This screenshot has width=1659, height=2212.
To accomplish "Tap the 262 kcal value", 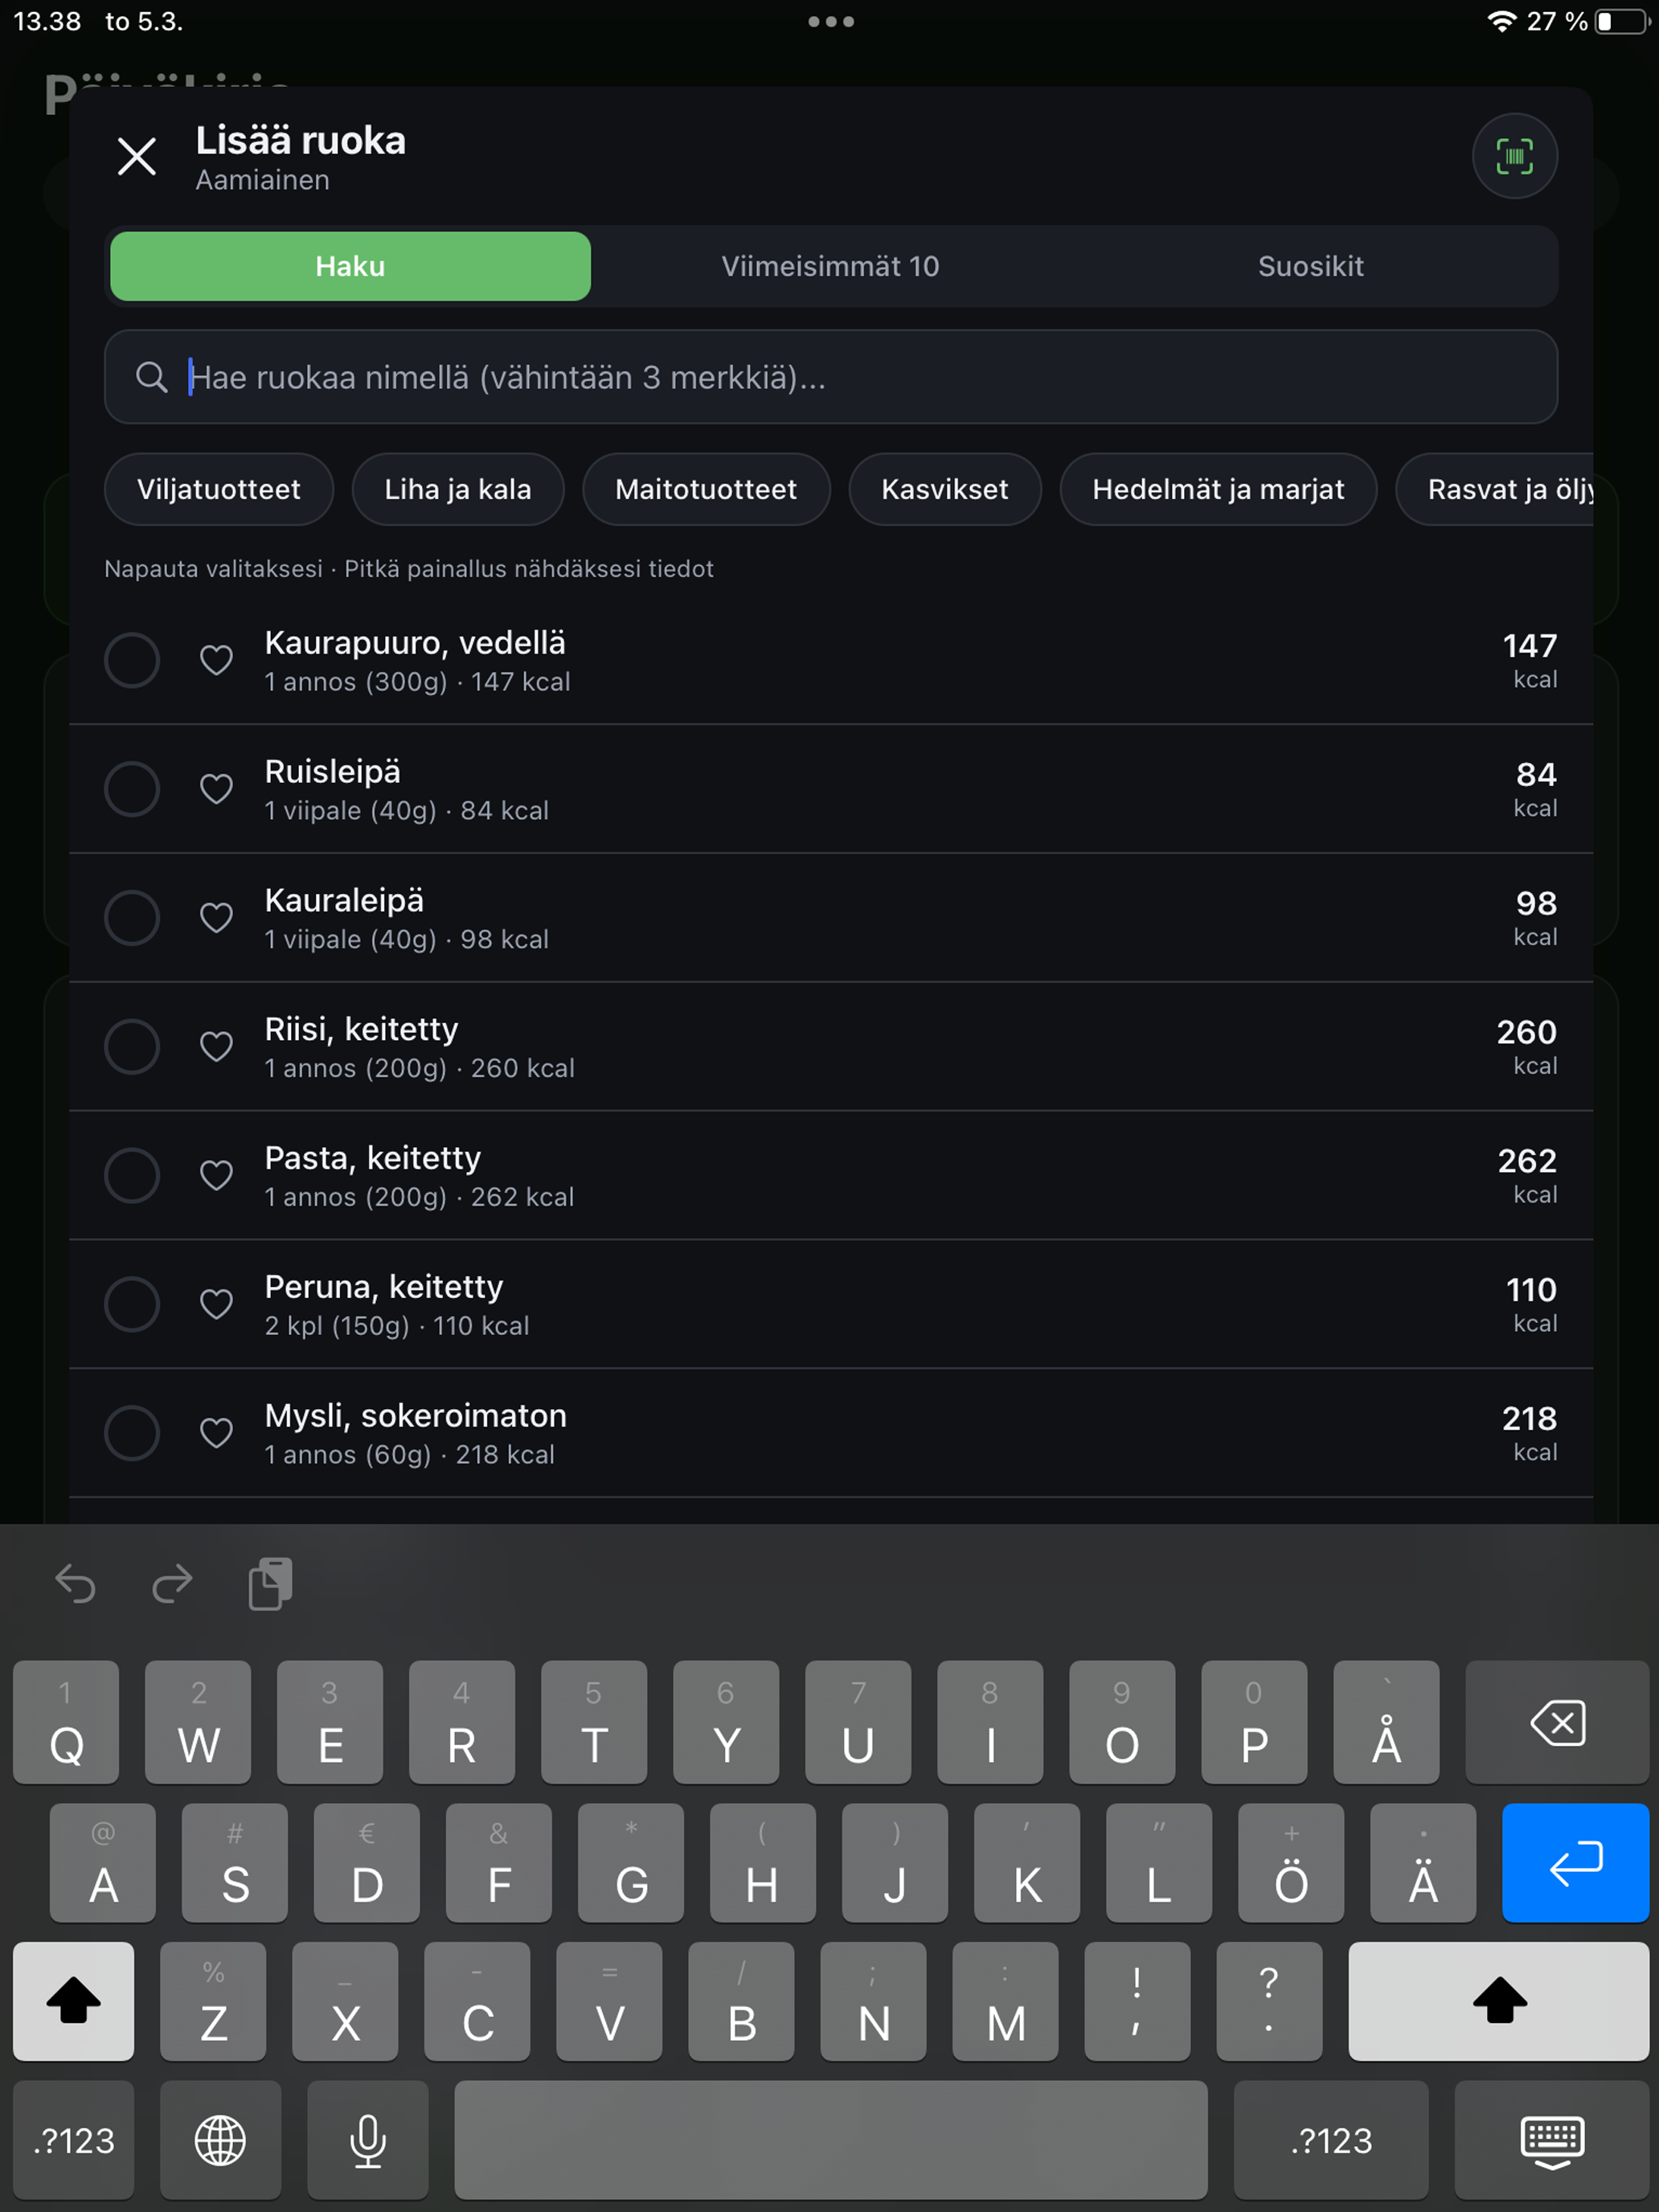I will pos(1527,1175).
